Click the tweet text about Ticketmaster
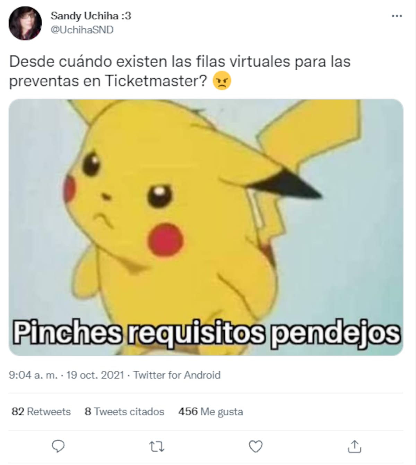The height and width of the screenshot is (465, 416). tap(180, 71)
